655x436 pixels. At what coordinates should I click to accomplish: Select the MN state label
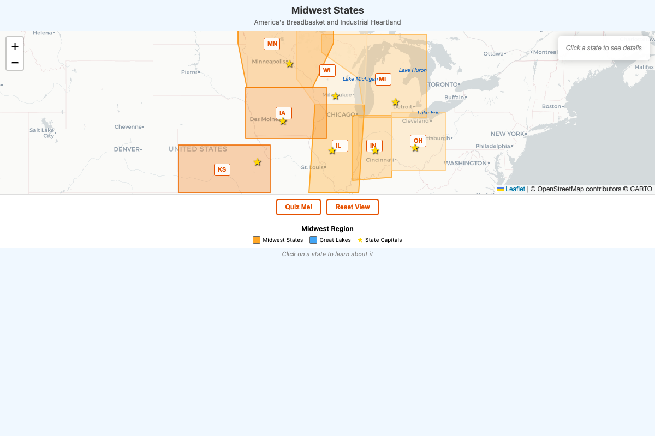(x=272, y=44)
